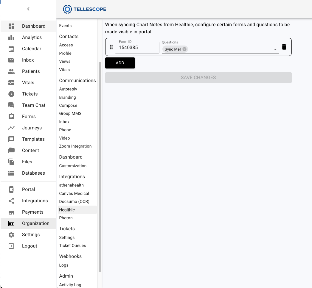Click the Forms clipboard icon
The width and height of the screenshot is (312, 288).
pyautogui.click(x=11, y=117)
